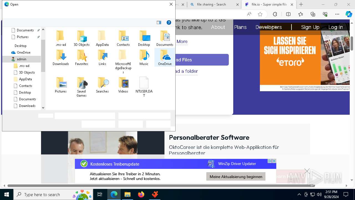Open Edge Browser essentials icon

tap(325, 14)
